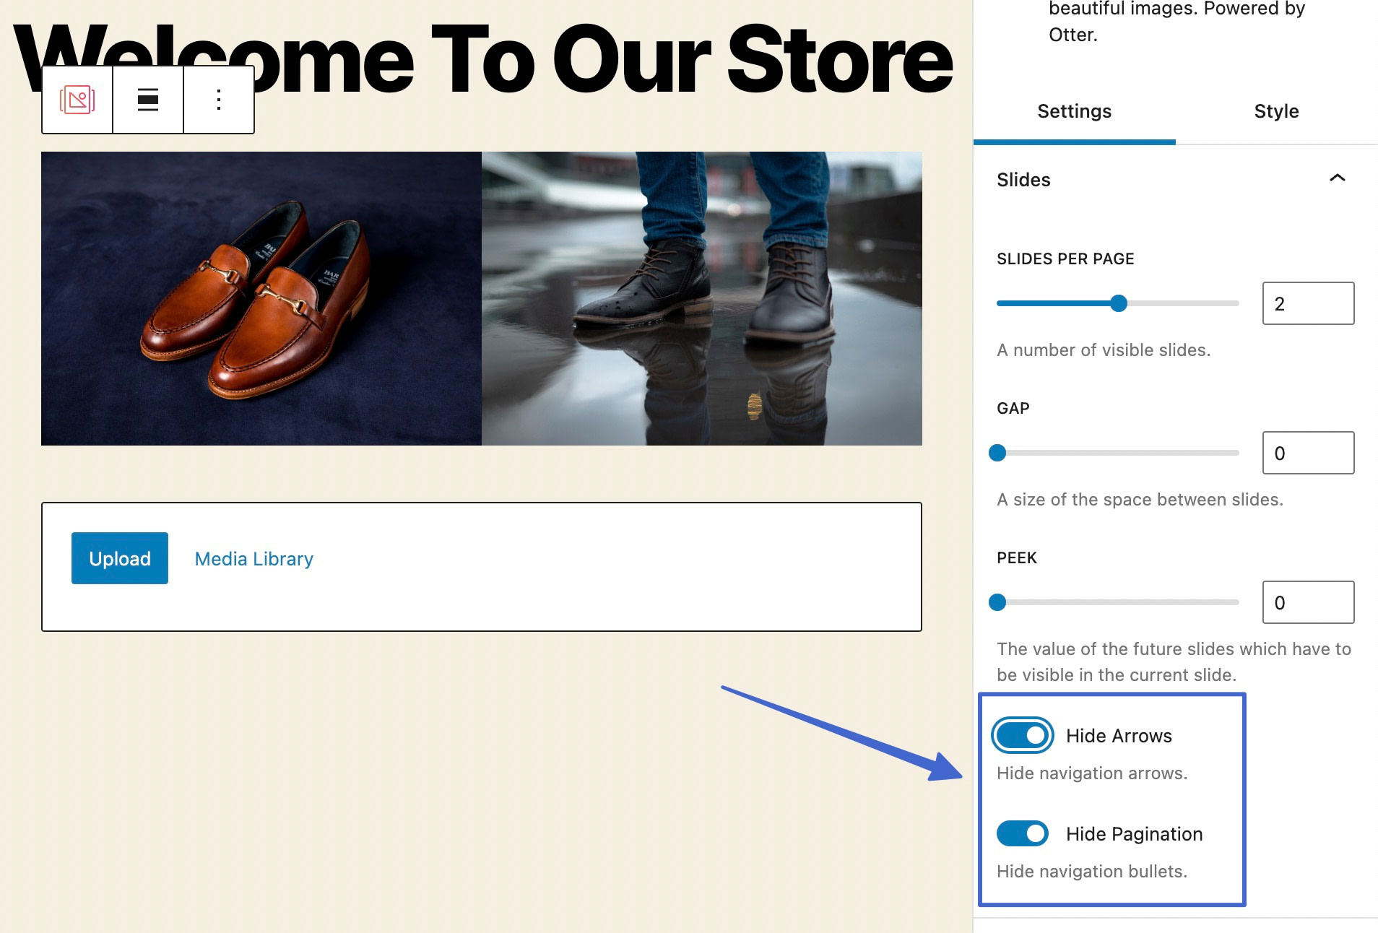Open the block alignment icon menu
The width and height of the screenshot is (1378, 933).
point(147,100)
